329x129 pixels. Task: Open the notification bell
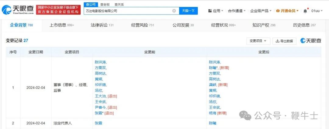(305, 11)
